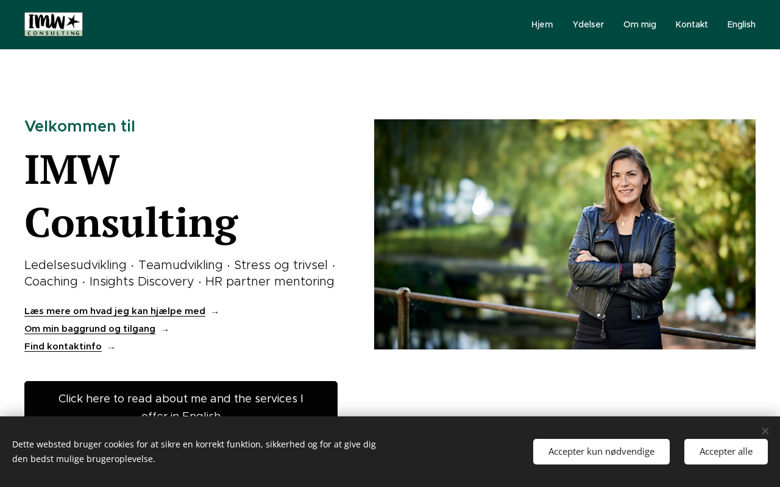780x487 pixels.
Task: Accept only necessary cookies
Action: click(x=601, y=452)
